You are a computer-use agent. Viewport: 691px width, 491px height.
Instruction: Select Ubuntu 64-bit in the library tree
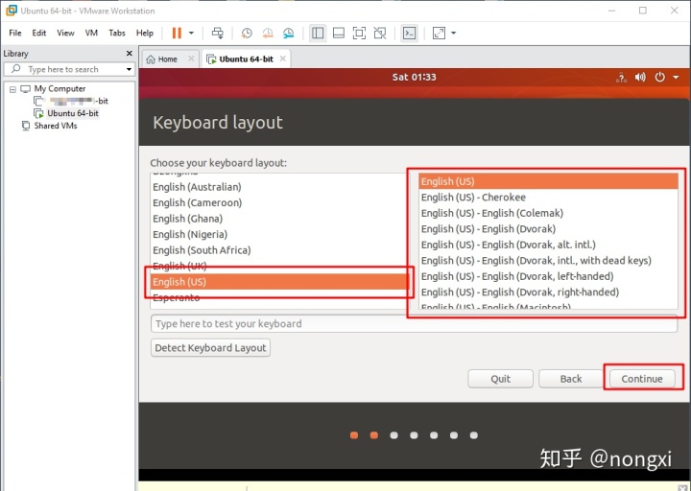point(73,113)
